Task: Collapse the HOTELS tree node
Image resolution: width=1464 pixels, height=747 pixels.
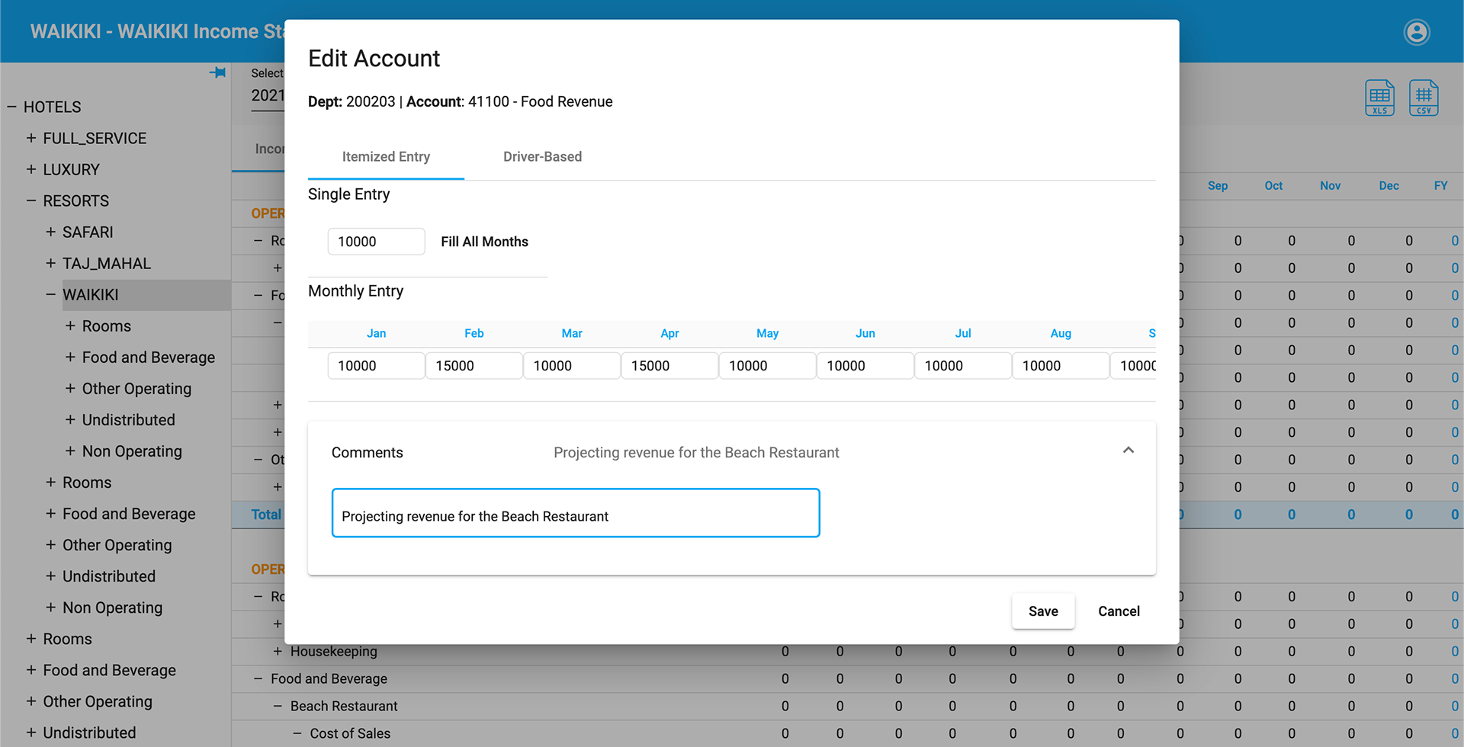Action: coord(11,107)
